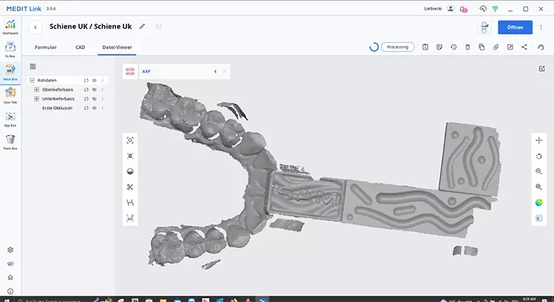Screen dimensions: 554x302
Task: Click the cloud download icon in title bar
Action: (x=483, y=8)
